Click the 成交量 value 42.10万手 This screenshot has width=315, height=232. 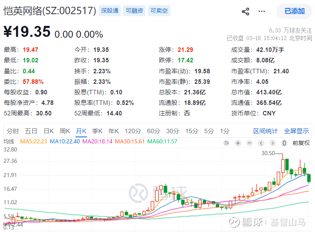click(x=270, y=50)
